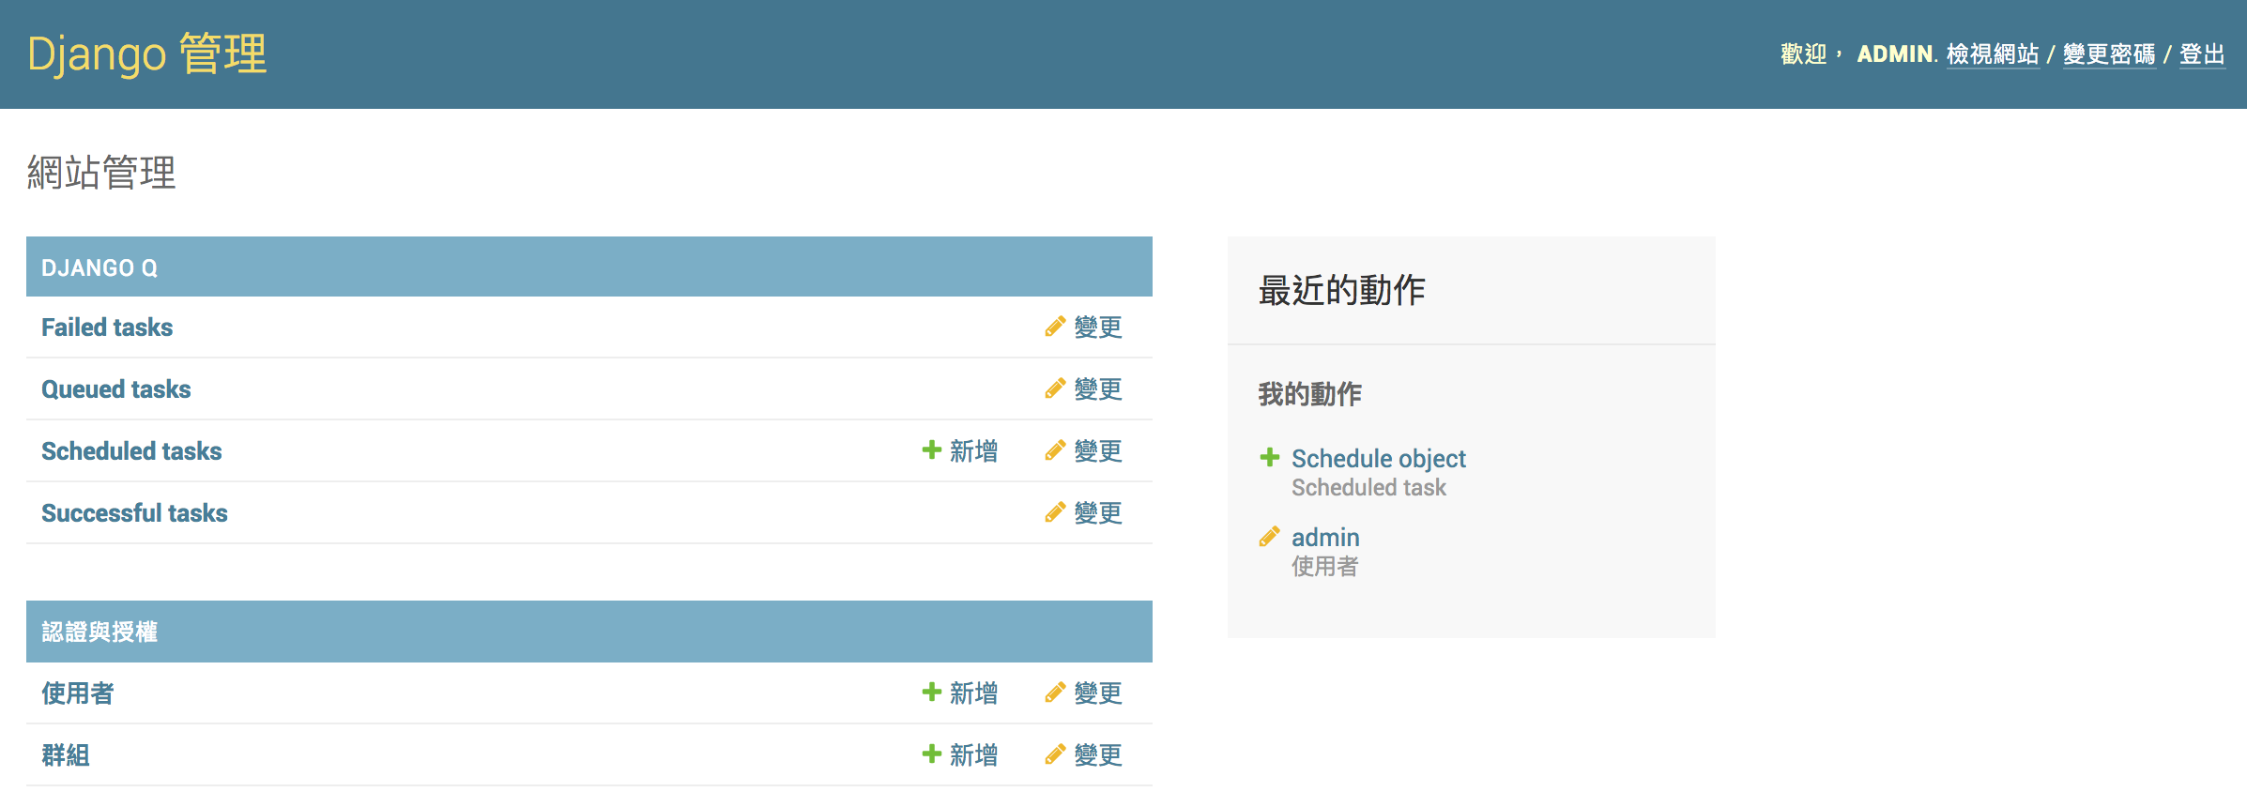Click 變更 link for Successful tasks
The height and width of the screenshot is (807, 2247).
point(1098,513)
